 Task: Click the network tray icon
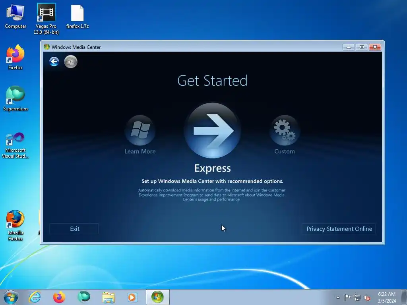click(357, 297)
